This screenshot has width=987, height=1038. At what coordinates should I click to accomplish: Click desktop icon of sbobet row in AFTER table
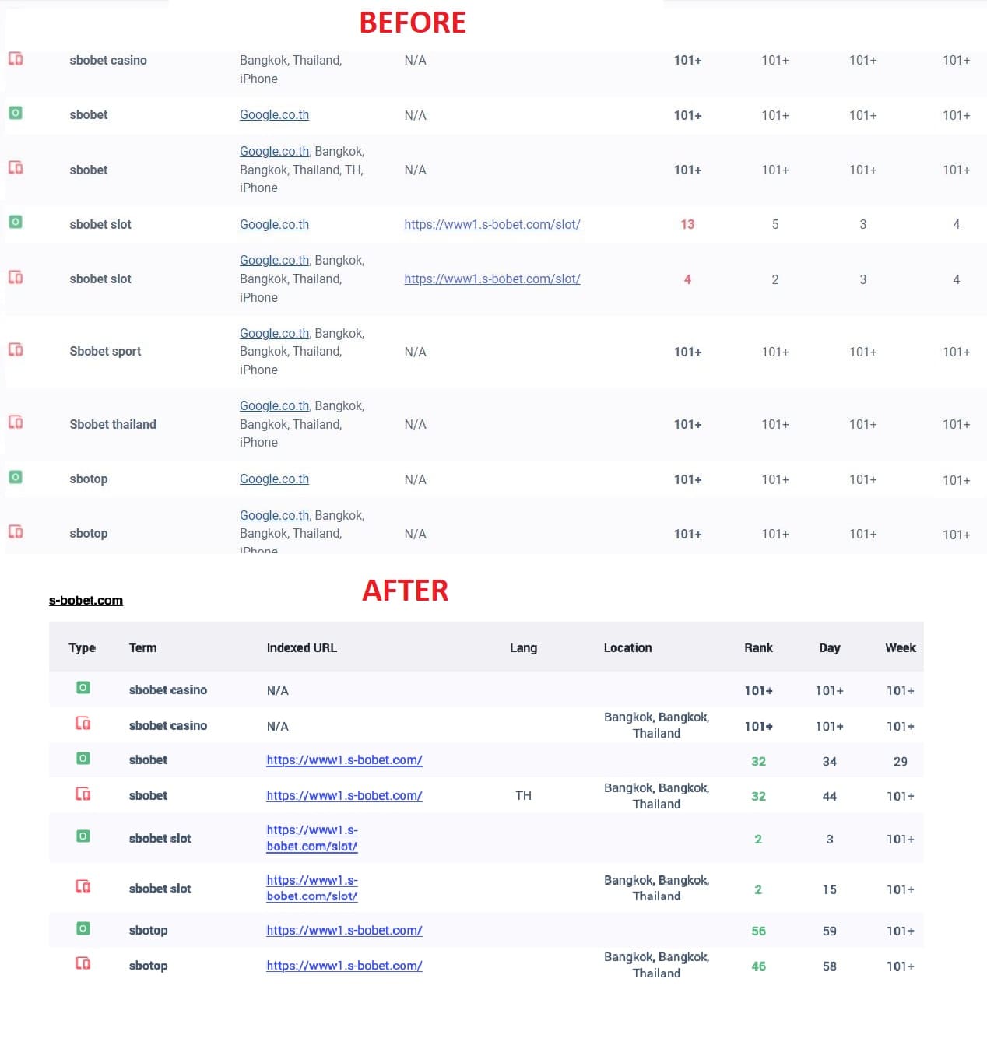click(83, 759)
